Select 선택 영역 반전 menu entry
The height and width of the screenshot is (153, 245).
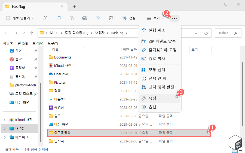pos(160,87)
